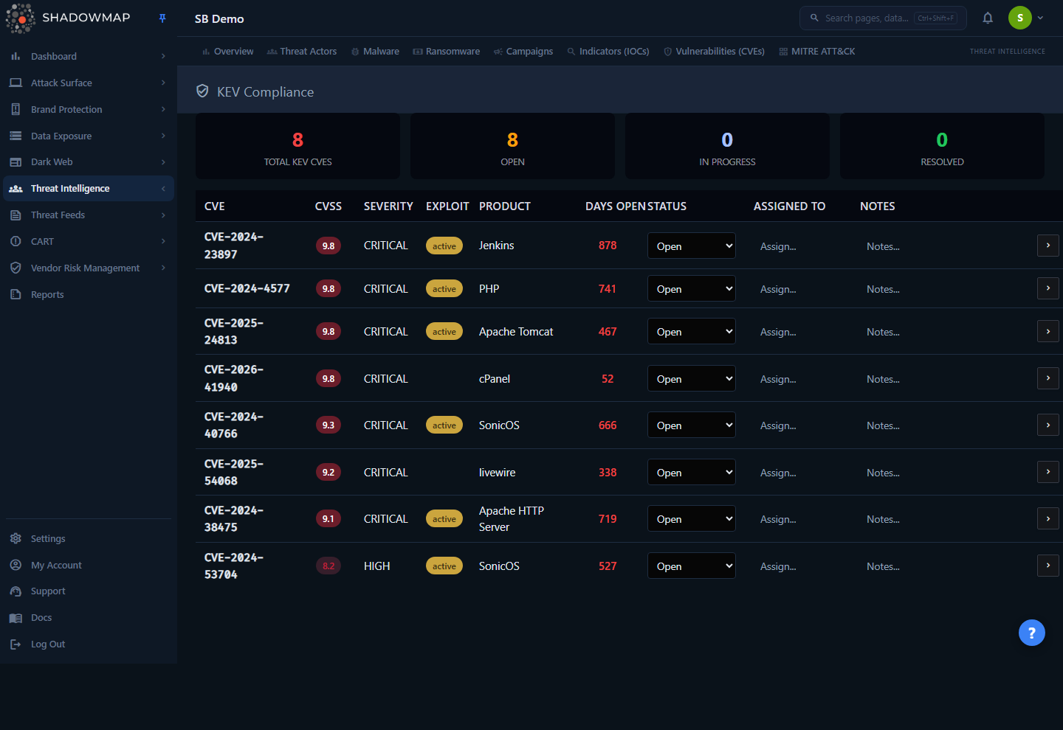Click the Resolved count card
Viewport: 1063px width, 730px height.
pos(942,146)
